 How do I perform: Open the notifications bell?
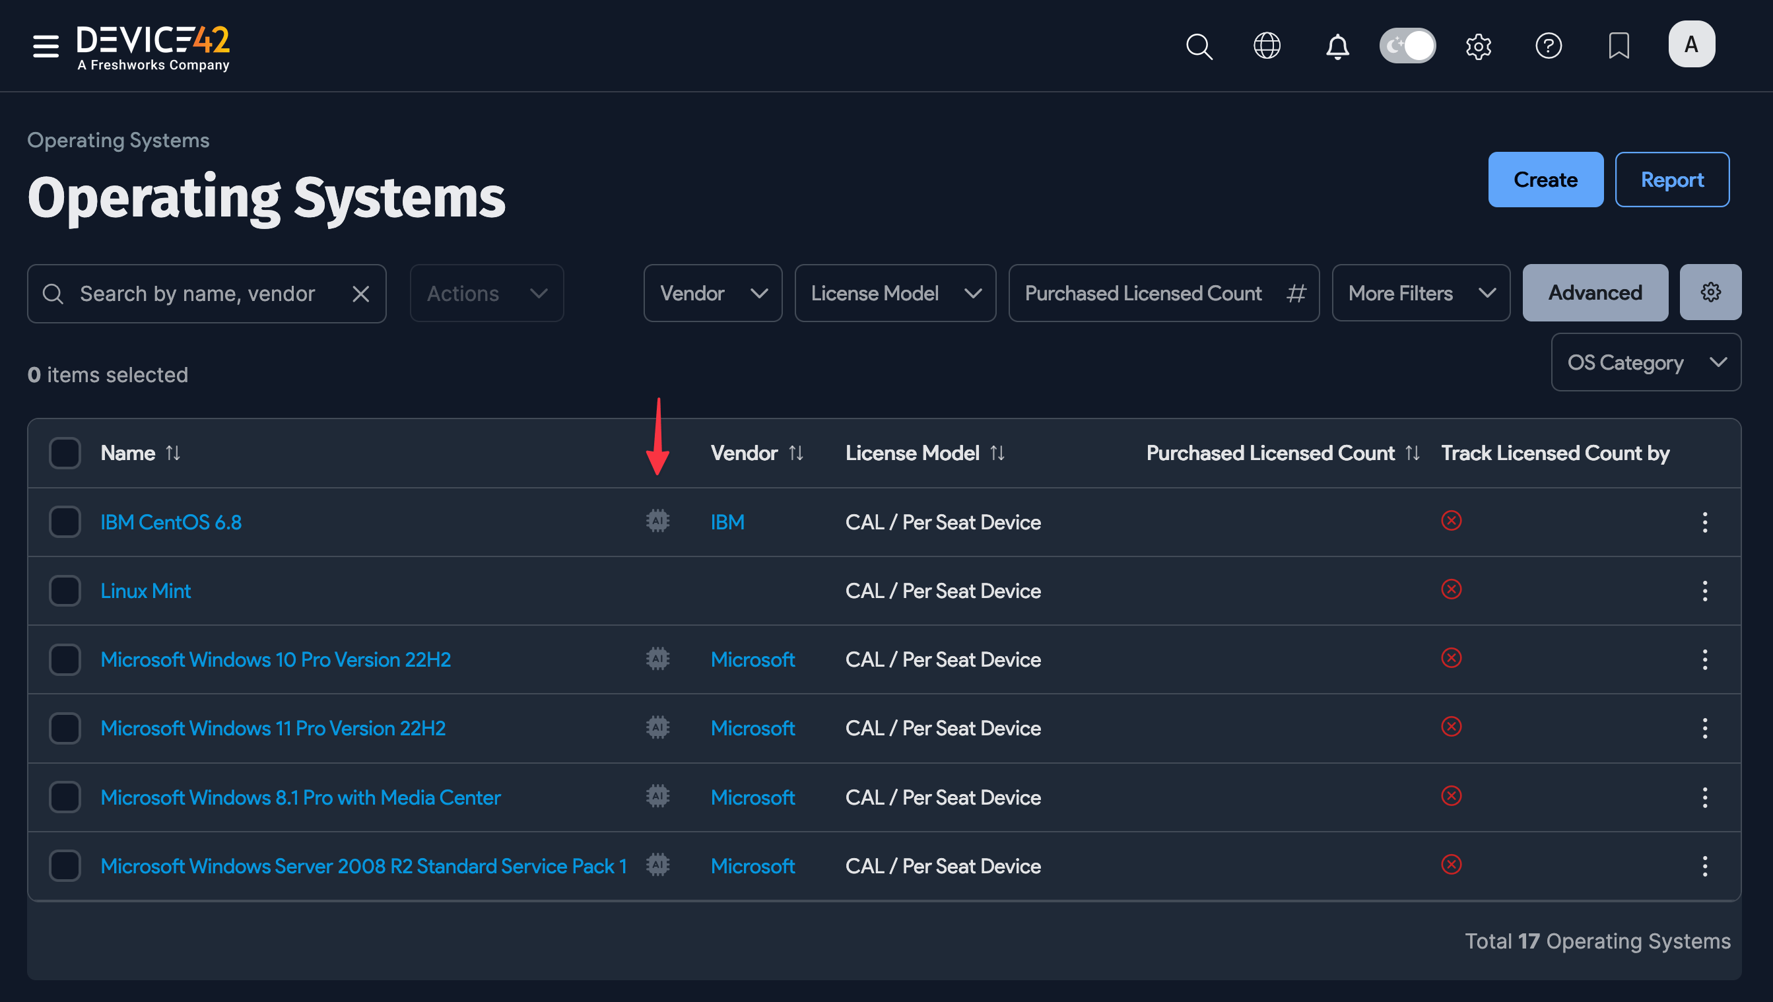[1337, 46]
